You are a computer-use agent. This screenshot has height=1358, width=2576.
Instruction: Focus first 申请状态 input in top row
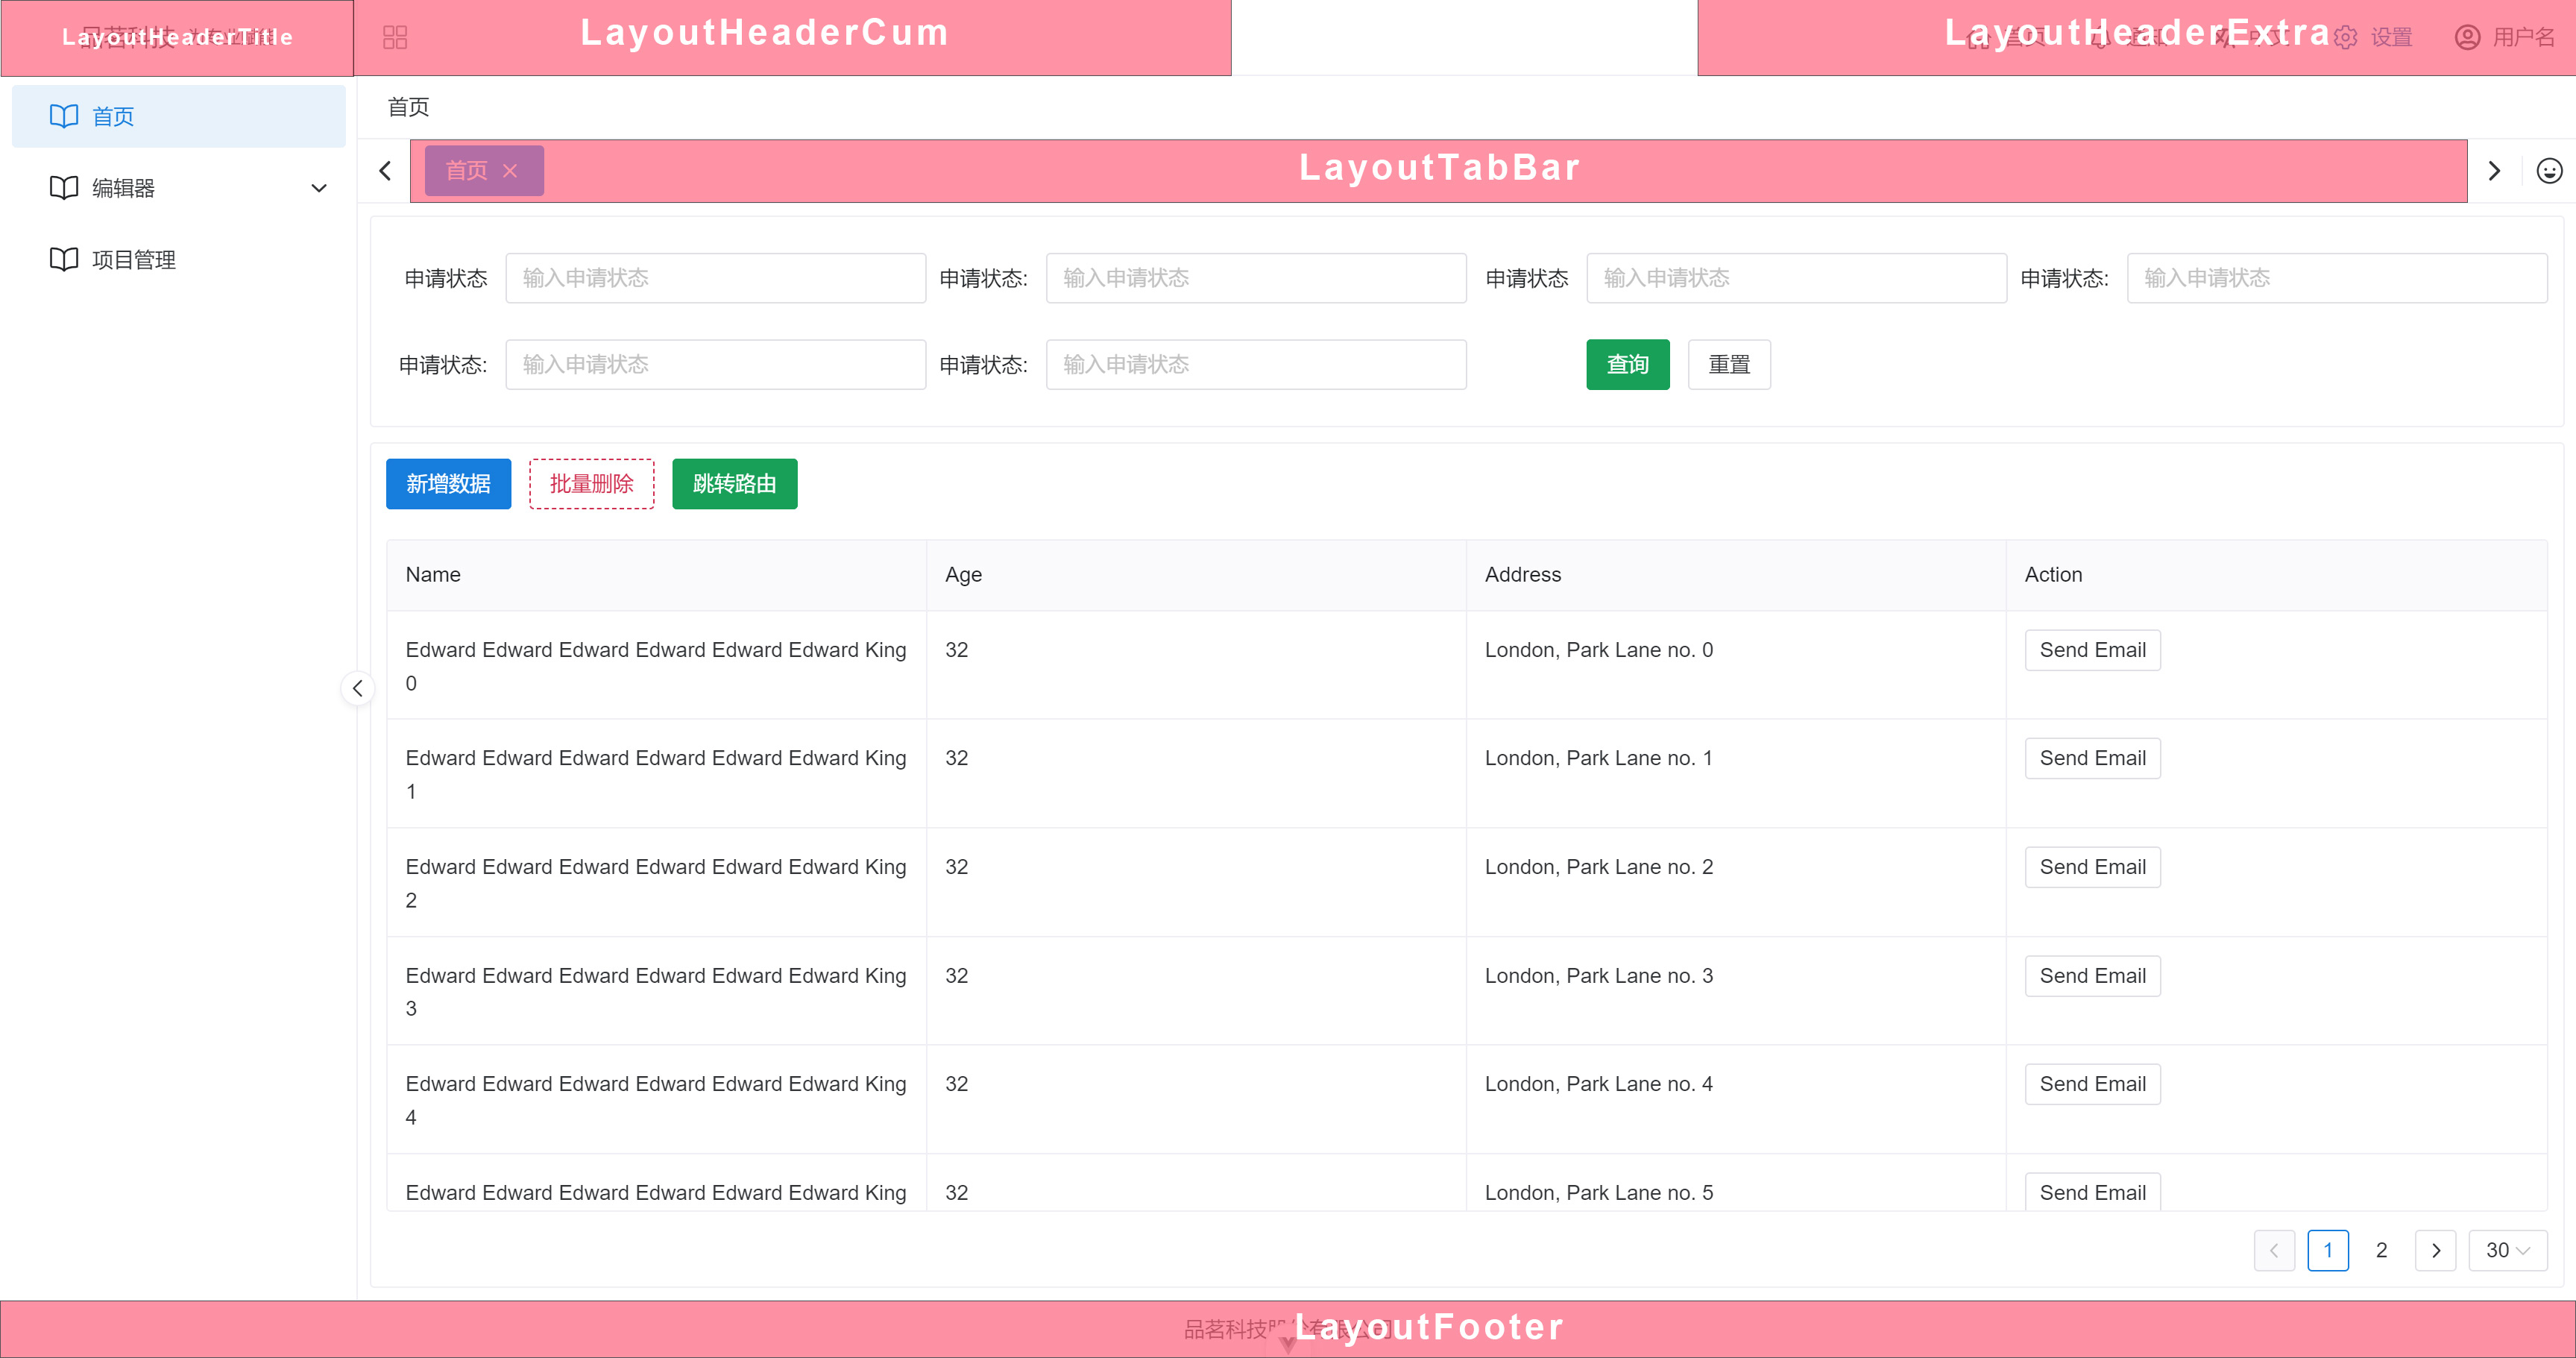pyautogui.click(x=715, y=278)
